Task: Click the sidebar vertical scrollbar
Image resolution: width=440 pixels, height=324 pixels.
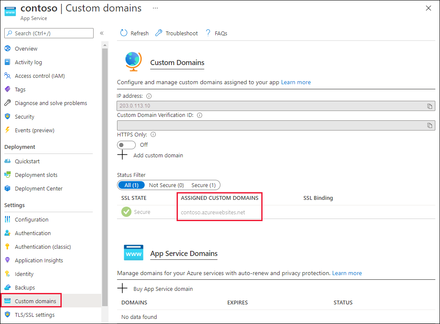Action: pos(105,170)
